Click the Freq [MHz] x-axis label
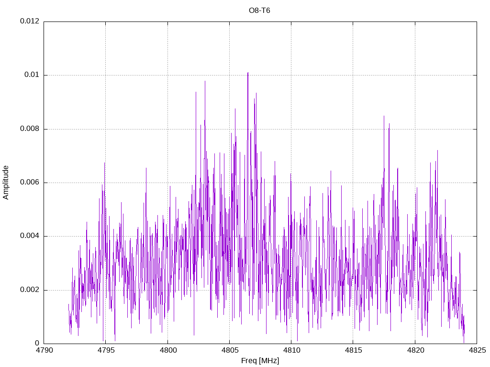This screenshot has width=490, height=367. coord(260,361)
